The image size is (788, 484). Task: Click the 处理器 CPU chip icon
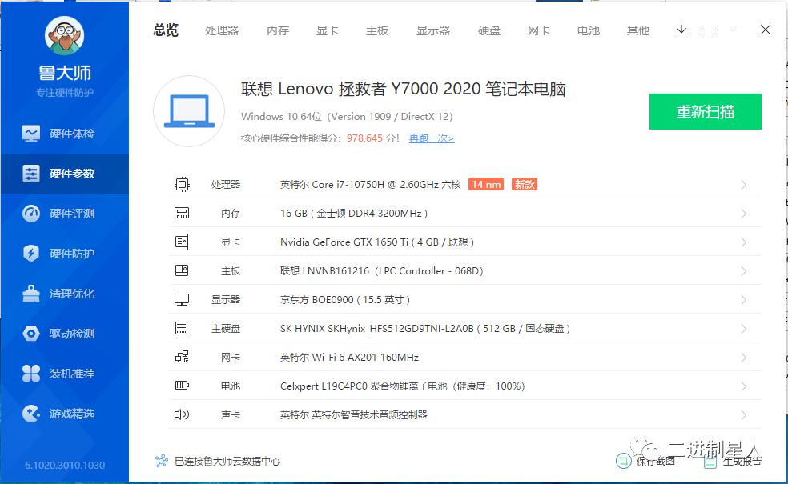pos(182,184)
